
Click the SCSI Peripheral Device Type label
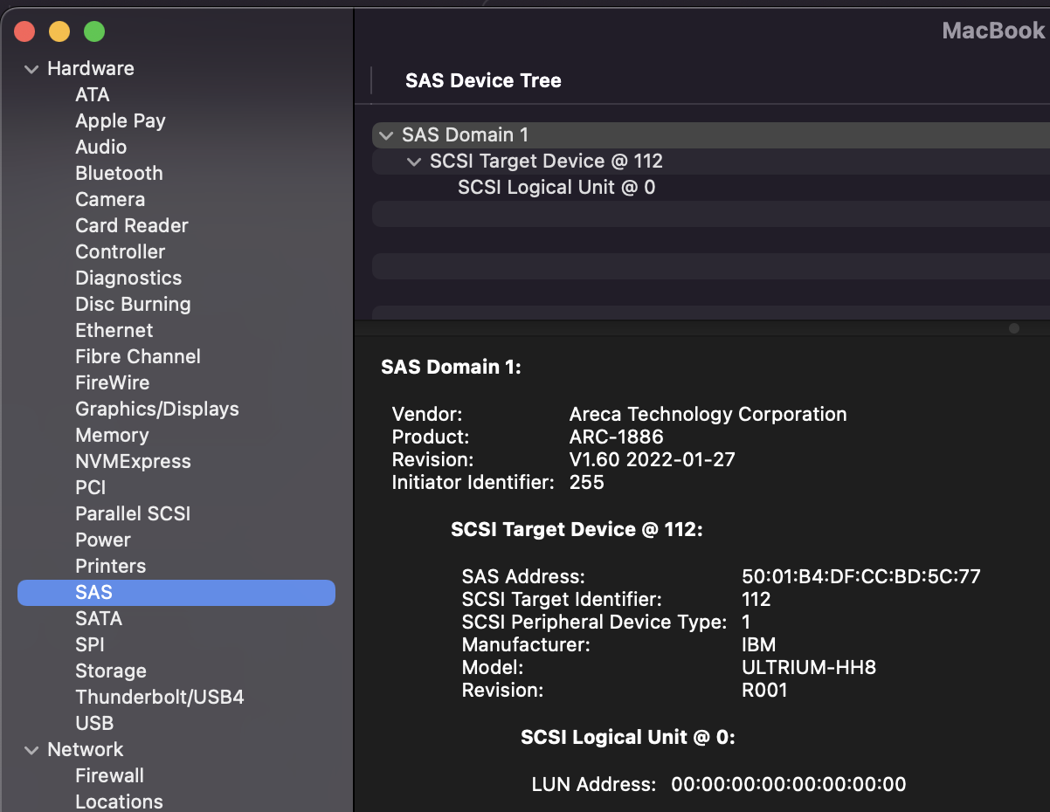(x=594, y=622)
